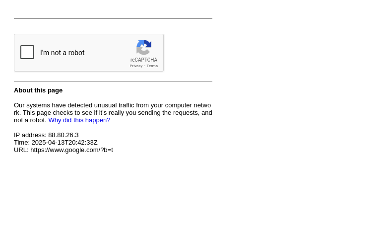Click the "Our systems have detected unusual traffic" paragraph
This screenshot has width=387, height=245.
(x=113, y=113)
